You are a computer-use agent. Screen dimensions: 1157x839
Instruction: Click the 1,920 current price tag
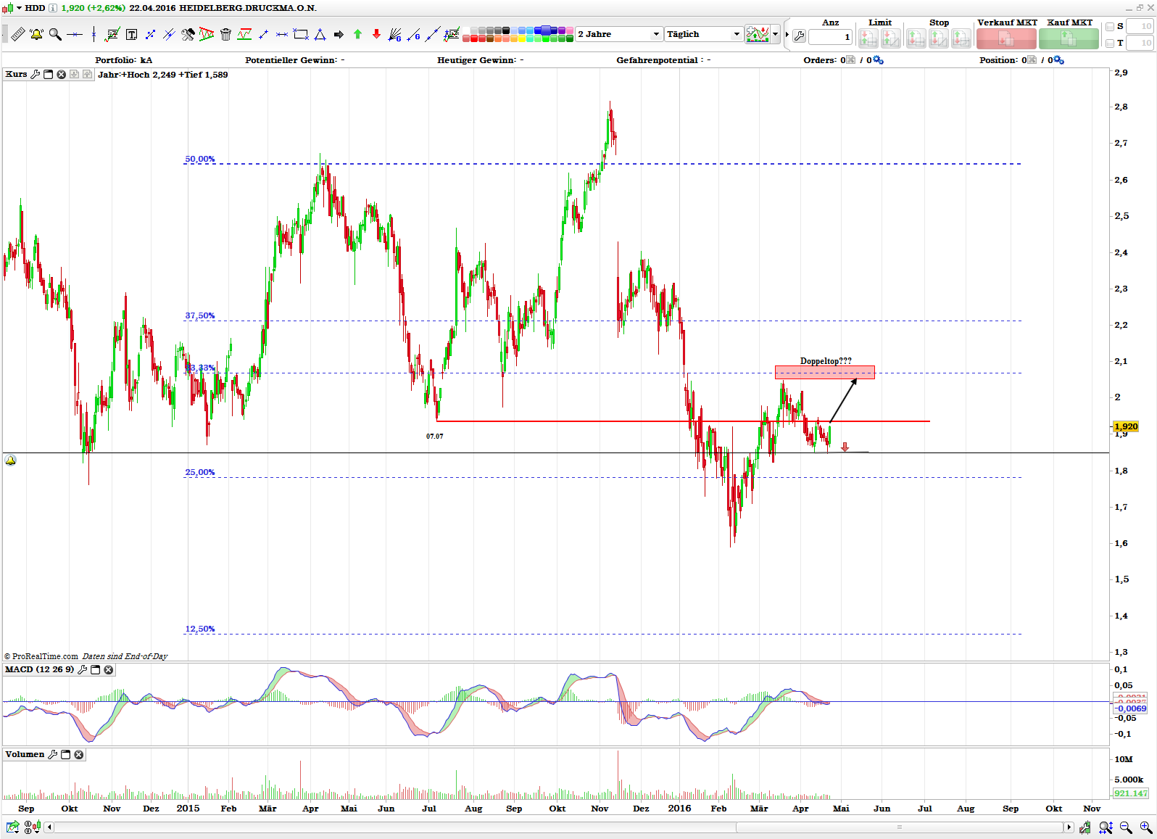pos(1126,426)
